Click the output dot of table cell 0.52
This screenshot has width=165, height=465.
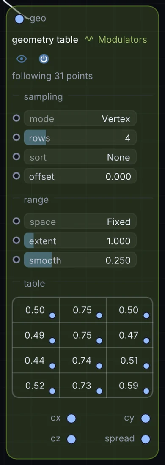52,391
